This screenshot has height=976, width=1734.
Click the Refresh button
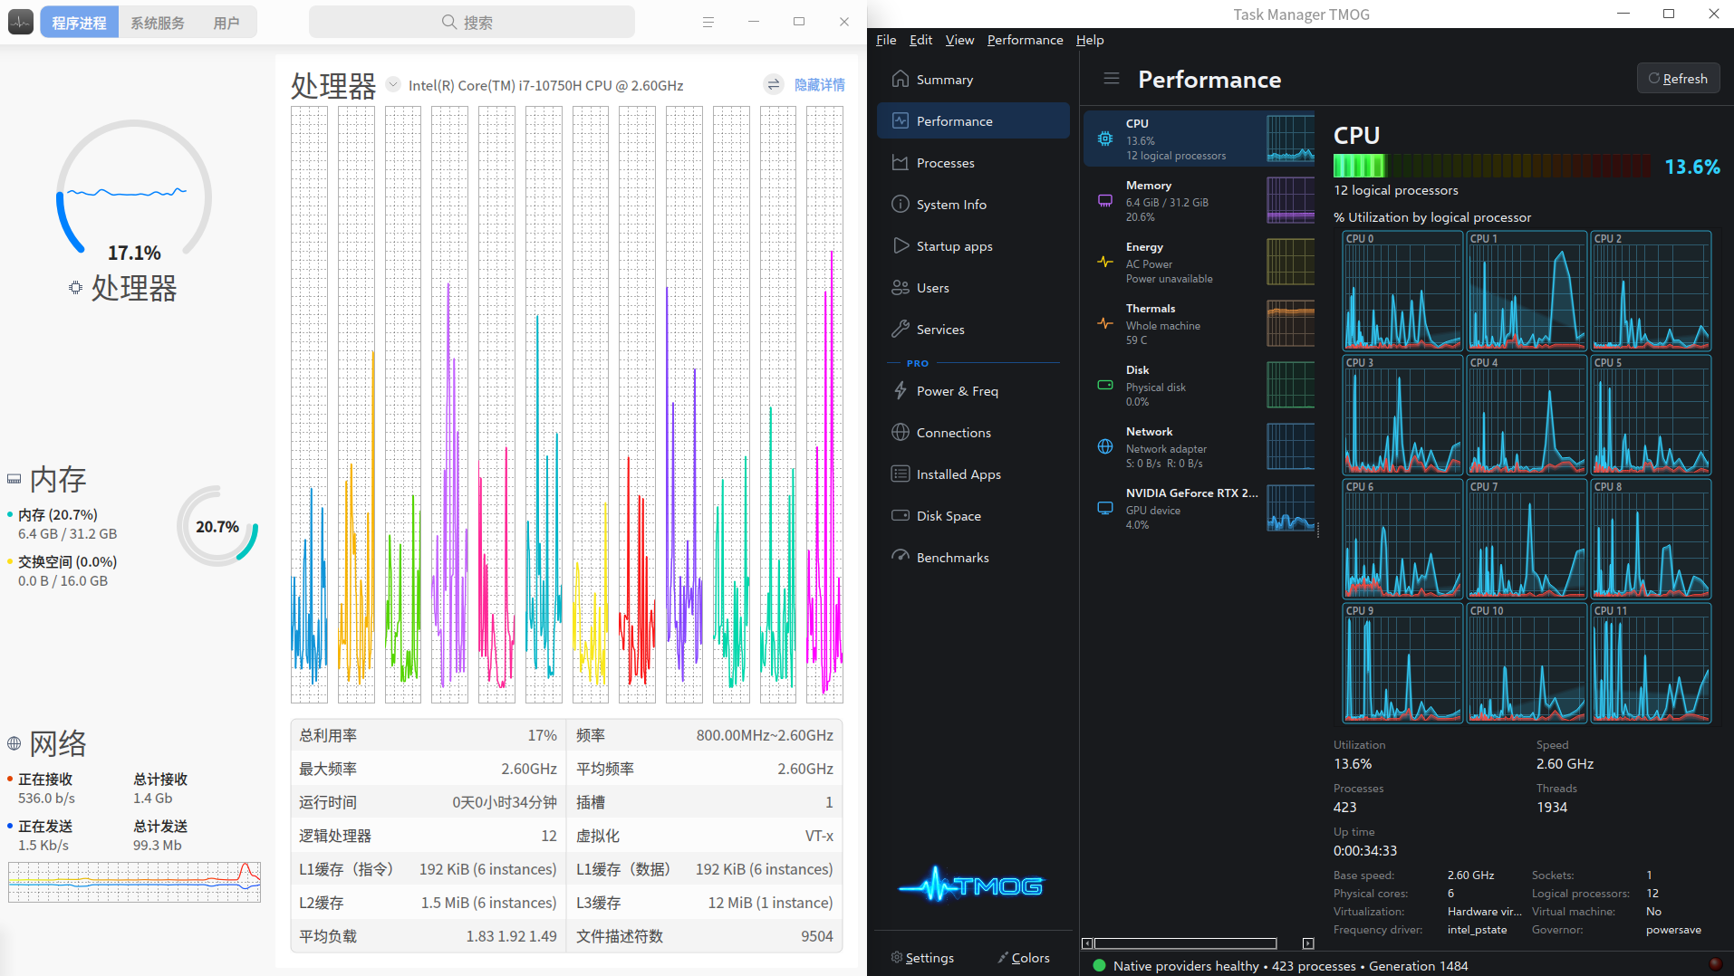coord(1678,79)
